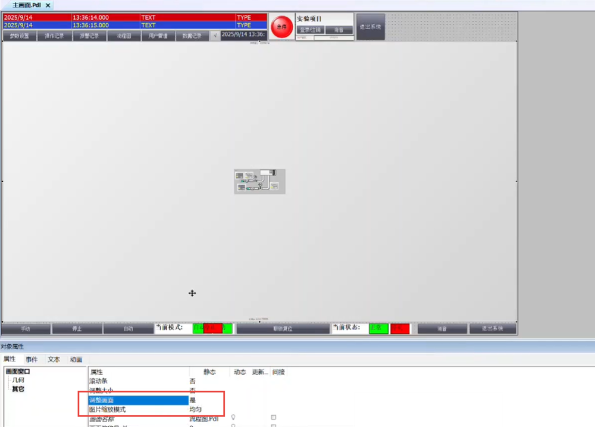595x427 pixels.
Task: Open the 文本 tab in object properties
Action: [x=54, y=359]
